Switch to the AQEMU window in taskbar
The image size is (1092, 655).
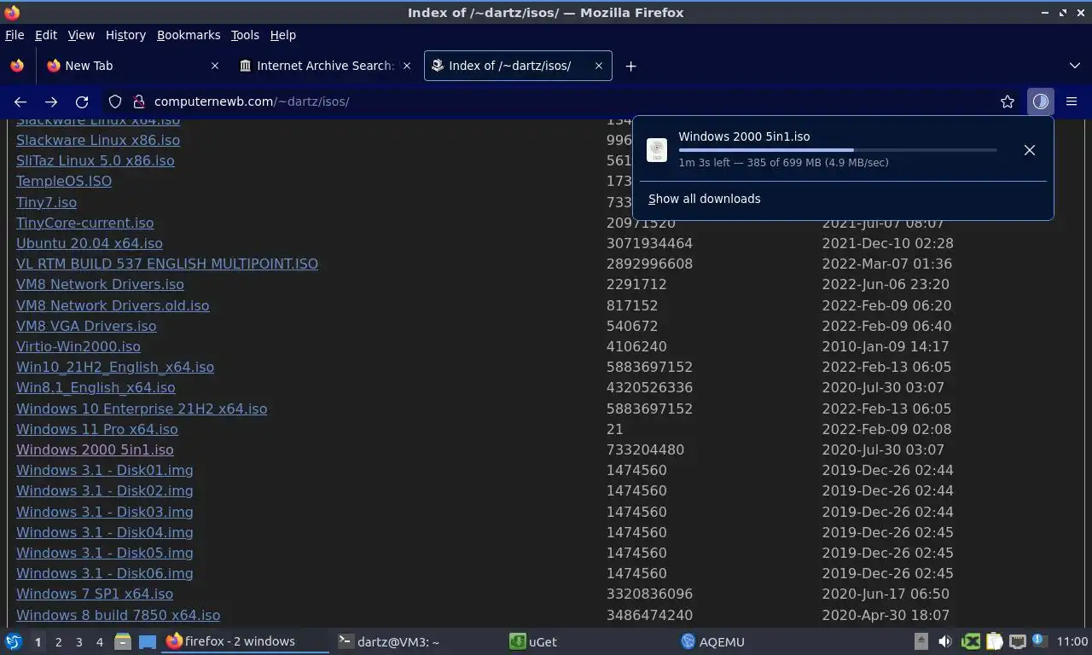(x=759, y=641)
